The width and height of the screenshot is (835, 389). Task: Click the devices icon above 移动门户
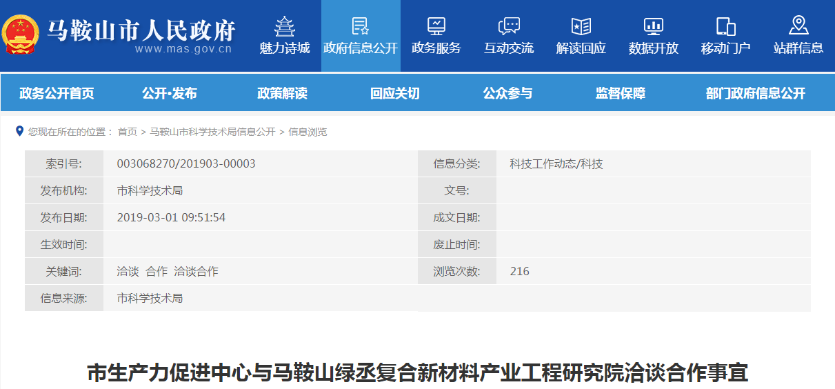(726, 26)
